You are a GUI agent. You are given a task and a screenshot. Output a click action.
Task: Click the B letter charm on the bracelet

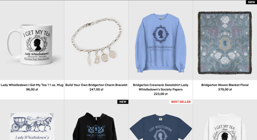pyautogui.click(x=97, y=59)
